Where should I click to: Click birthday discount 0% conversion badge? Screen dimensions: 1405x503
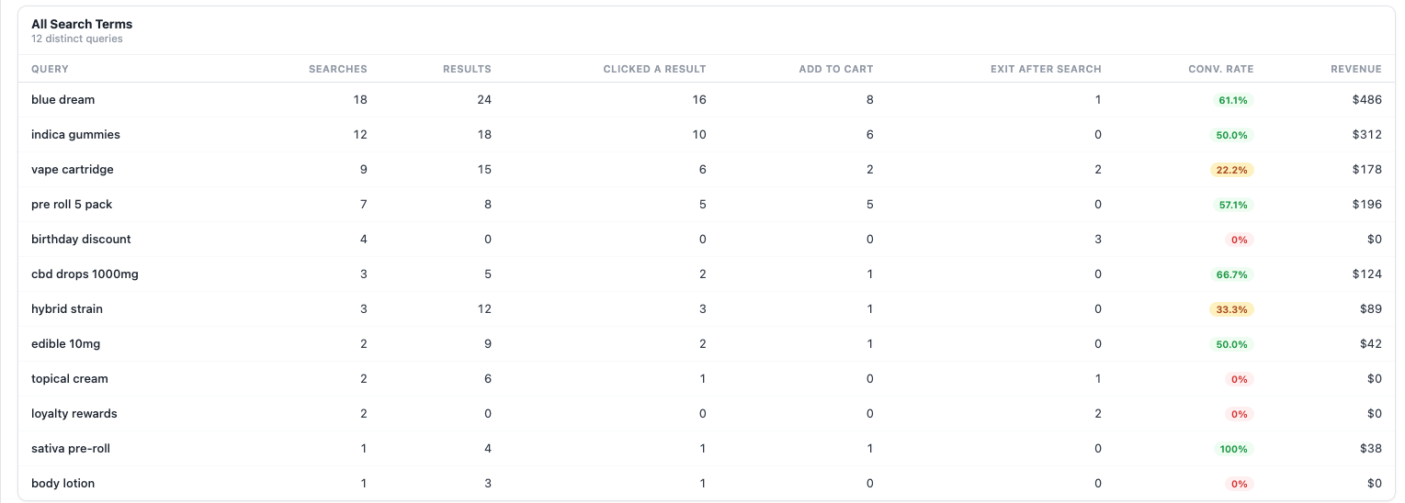1240,240
